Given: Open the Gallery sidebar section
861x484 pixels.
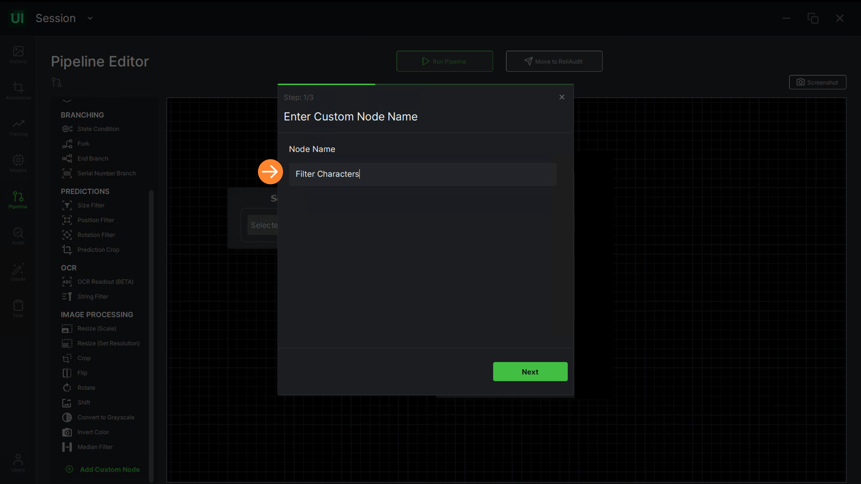Looking at the screenshot, I should click(18, 55).
